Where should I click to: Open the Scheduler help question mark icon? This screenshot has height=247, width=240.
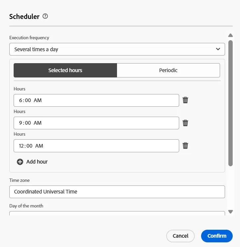(x=45, y=16)
